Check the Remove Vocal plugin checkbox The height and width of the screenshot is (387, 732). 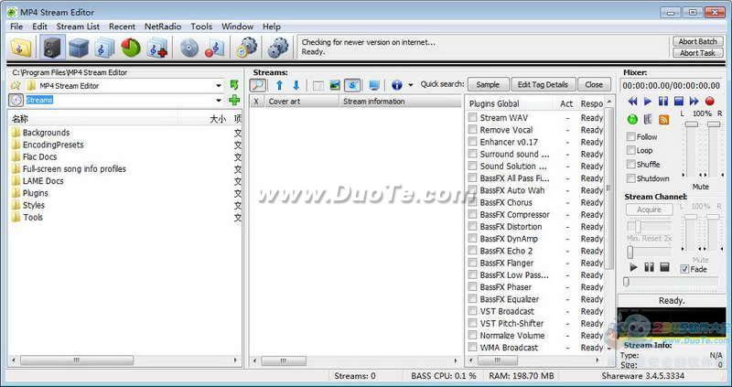[x=472, y=129]
